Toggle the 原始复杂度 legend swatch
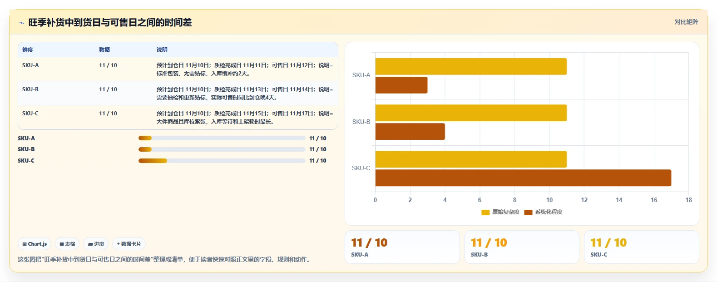 (x=485, y=212)
